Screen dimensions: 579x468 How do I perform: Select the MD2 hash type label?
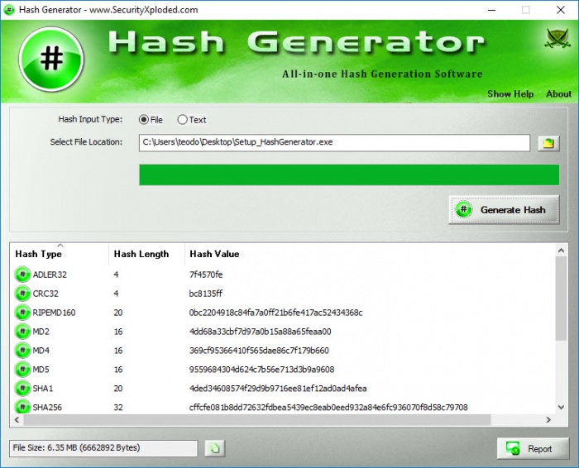coord(41,332)
